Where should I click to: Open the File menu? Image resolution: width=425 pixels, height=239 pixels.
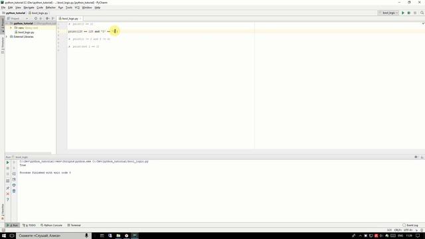3,7
